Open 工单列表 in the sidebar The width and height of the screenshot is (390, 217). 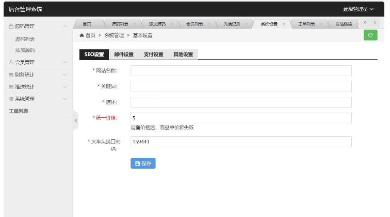pos(19,111)
